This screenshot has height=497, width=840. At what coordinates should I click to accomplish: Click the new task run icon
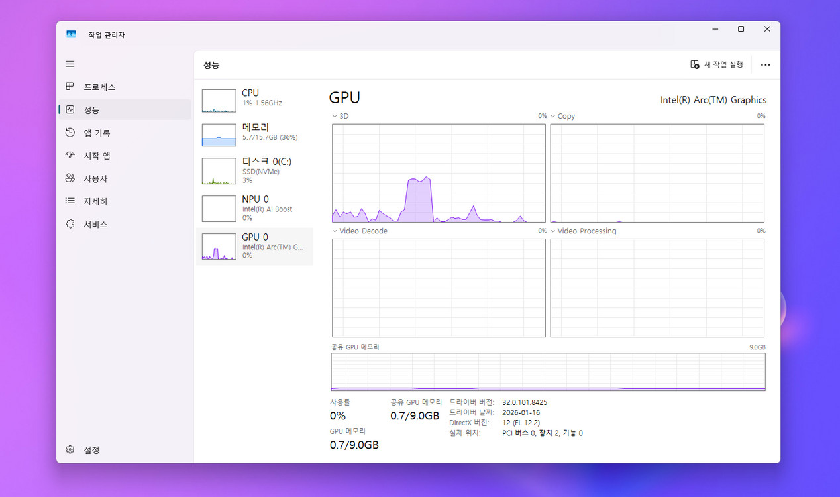pyautogui.click(x=694, y=64)
